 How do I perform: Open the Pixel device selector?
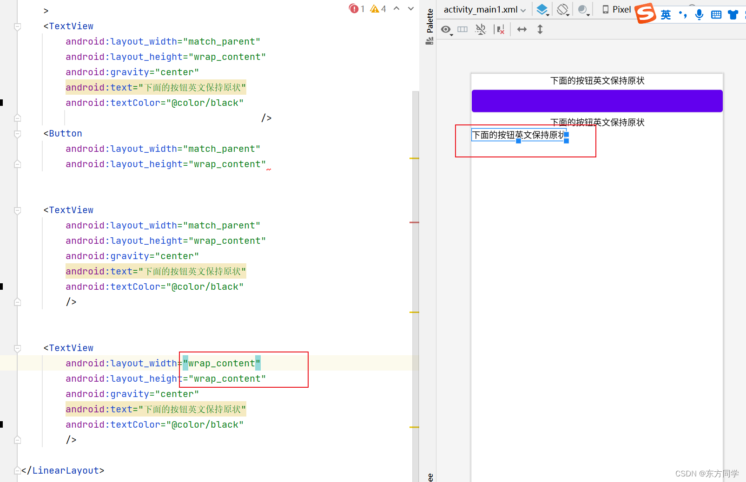click(617, 9)
